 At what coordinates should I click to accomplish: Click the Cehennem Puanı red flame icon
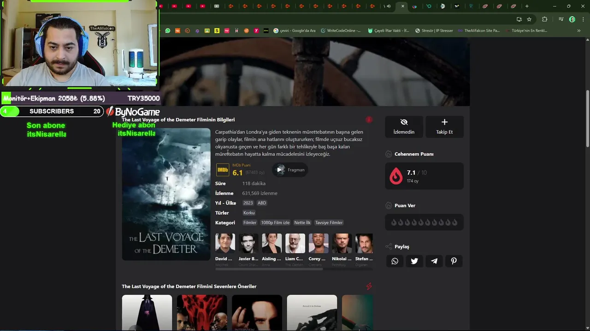396,176
